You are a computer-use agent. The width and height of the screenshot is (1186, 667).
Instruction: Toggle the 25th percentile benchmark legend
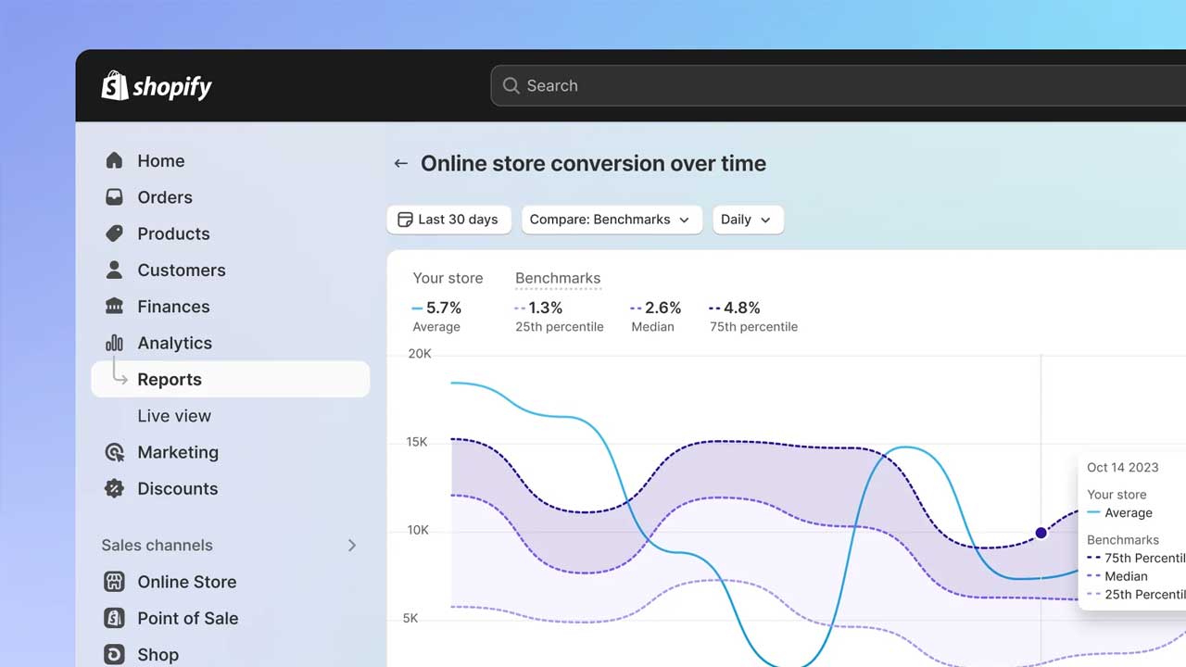tap(559, 316)
